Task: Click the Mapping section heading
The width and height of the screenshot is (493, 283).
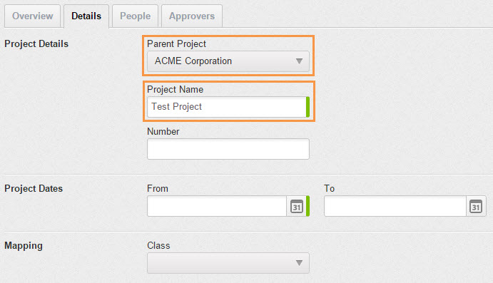Action: point(24,246)
